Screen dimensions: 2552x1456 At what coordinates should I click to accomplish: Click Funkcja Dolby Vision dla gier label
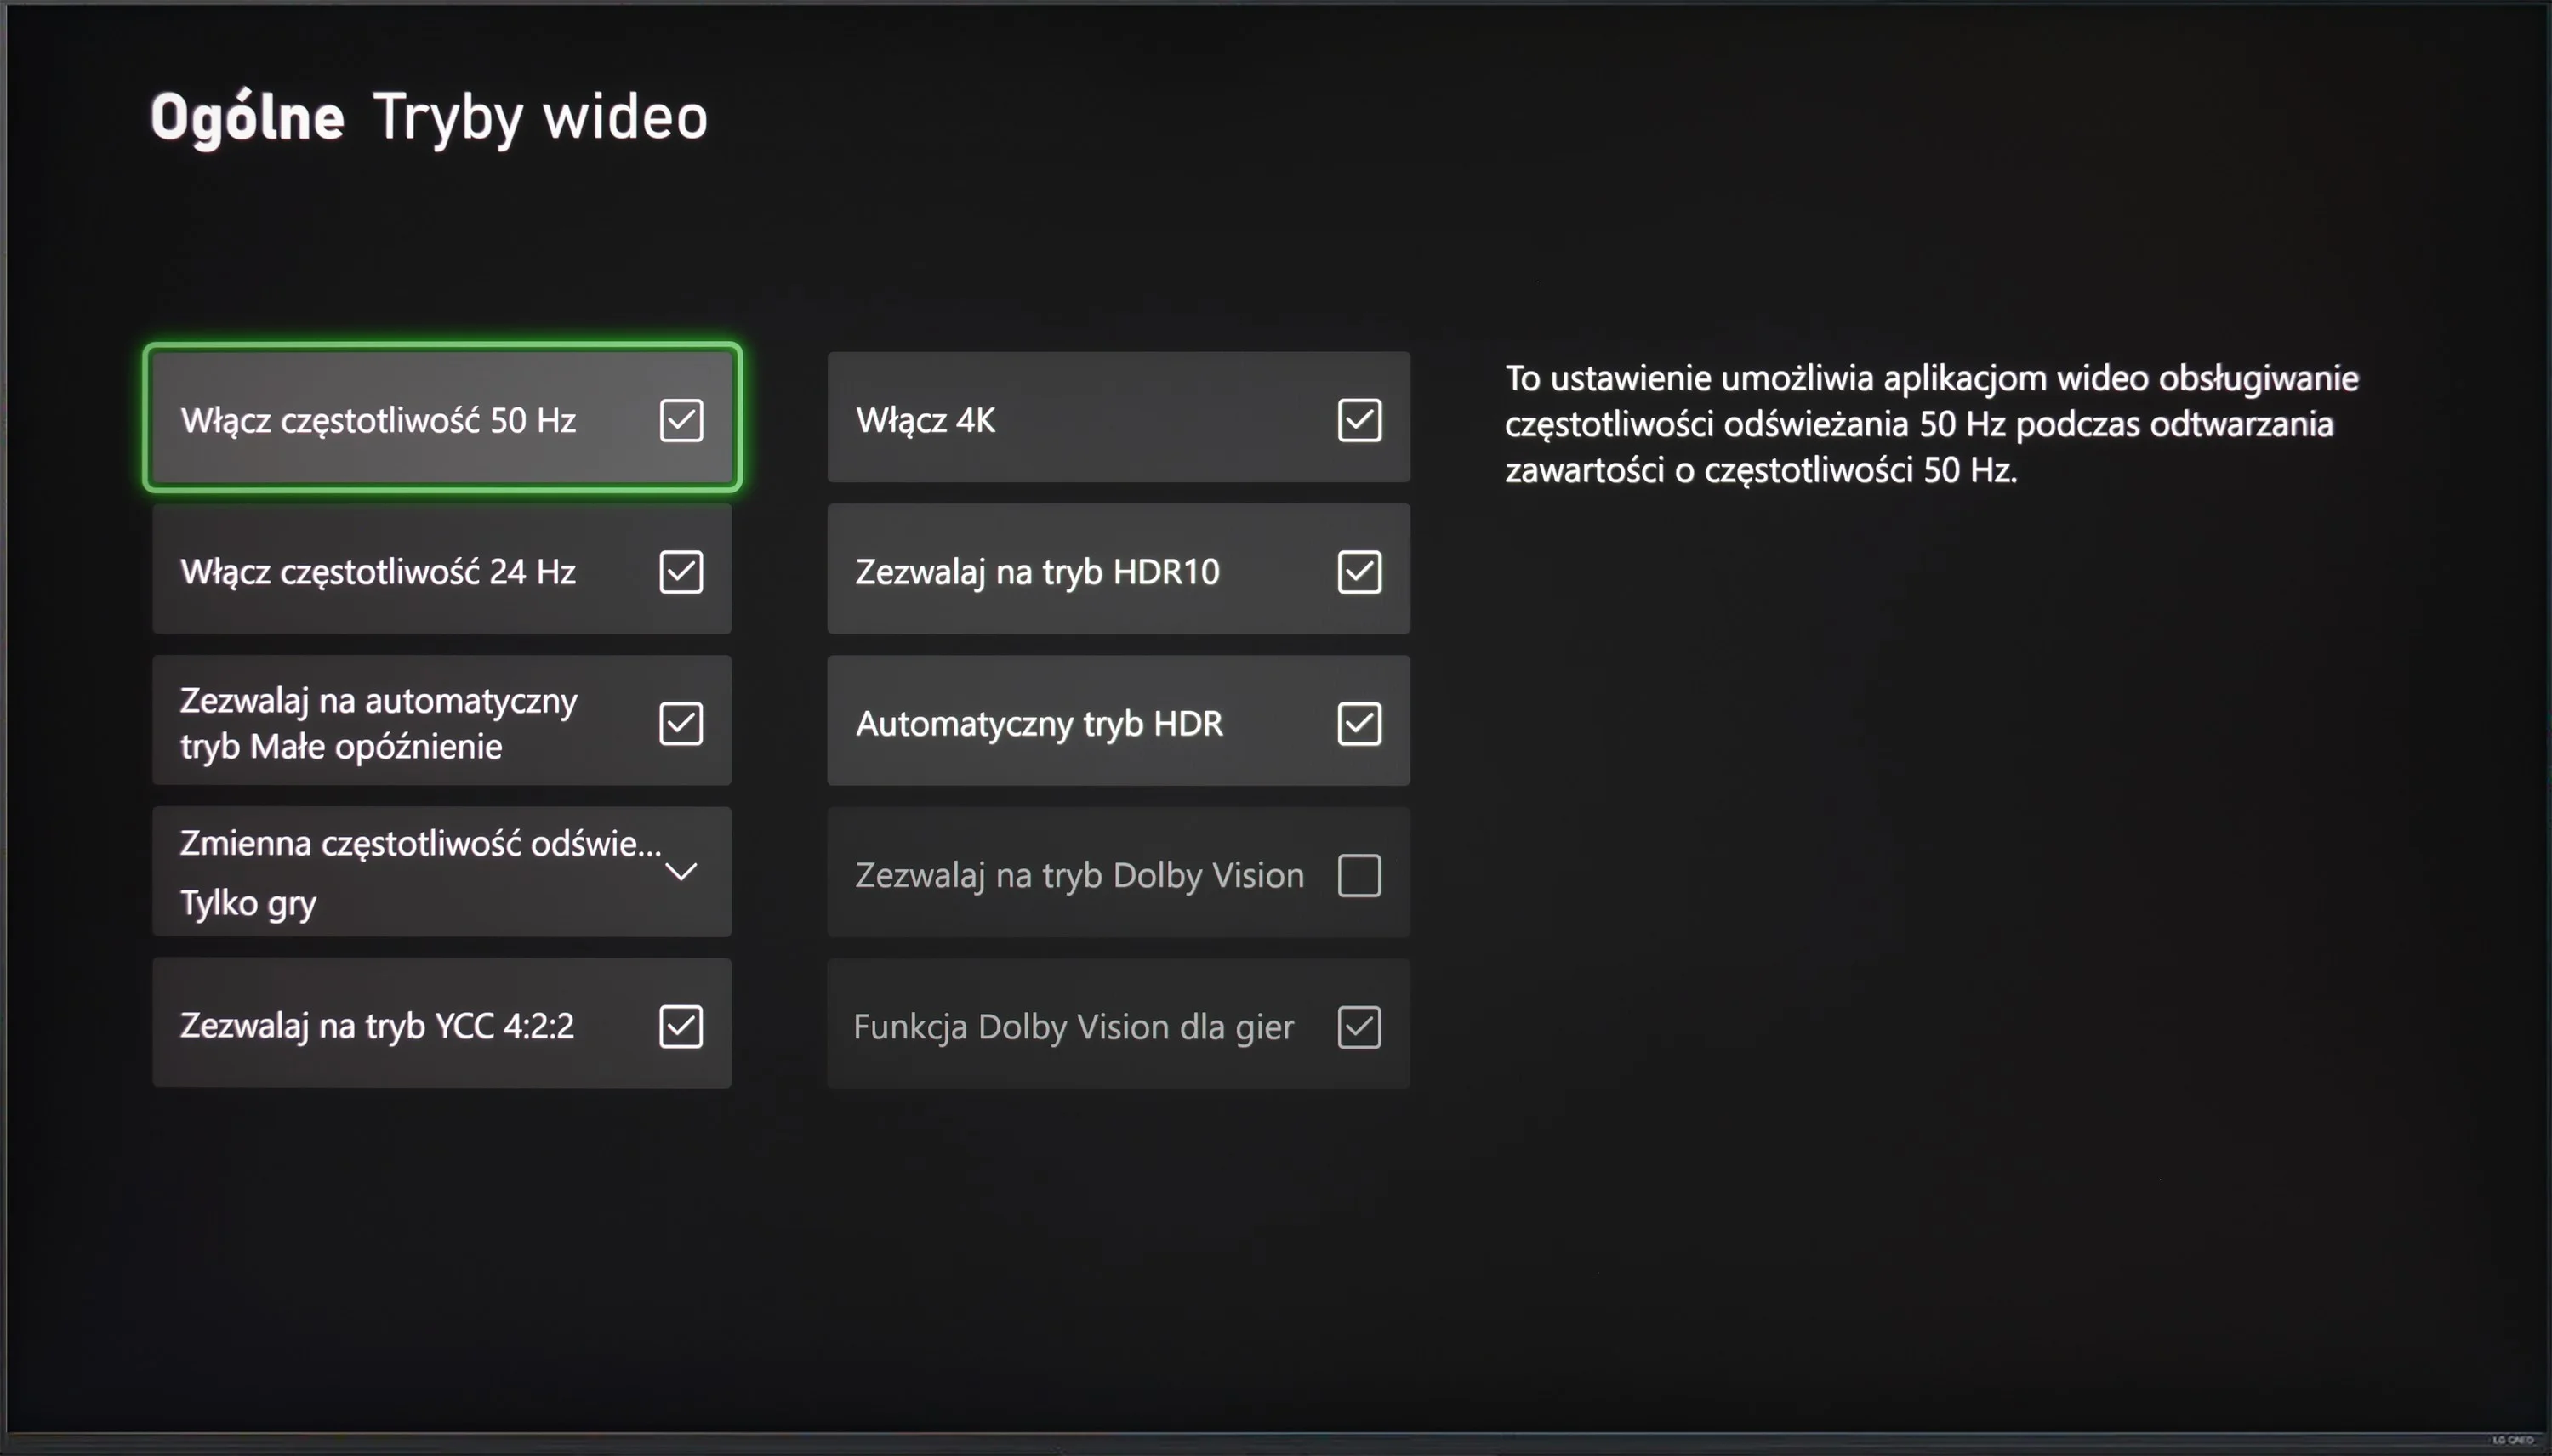(x=1073, y=1027)
